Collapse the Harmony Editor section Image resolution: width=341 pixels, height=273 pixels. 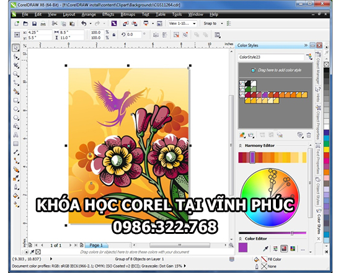pos(241,145)
